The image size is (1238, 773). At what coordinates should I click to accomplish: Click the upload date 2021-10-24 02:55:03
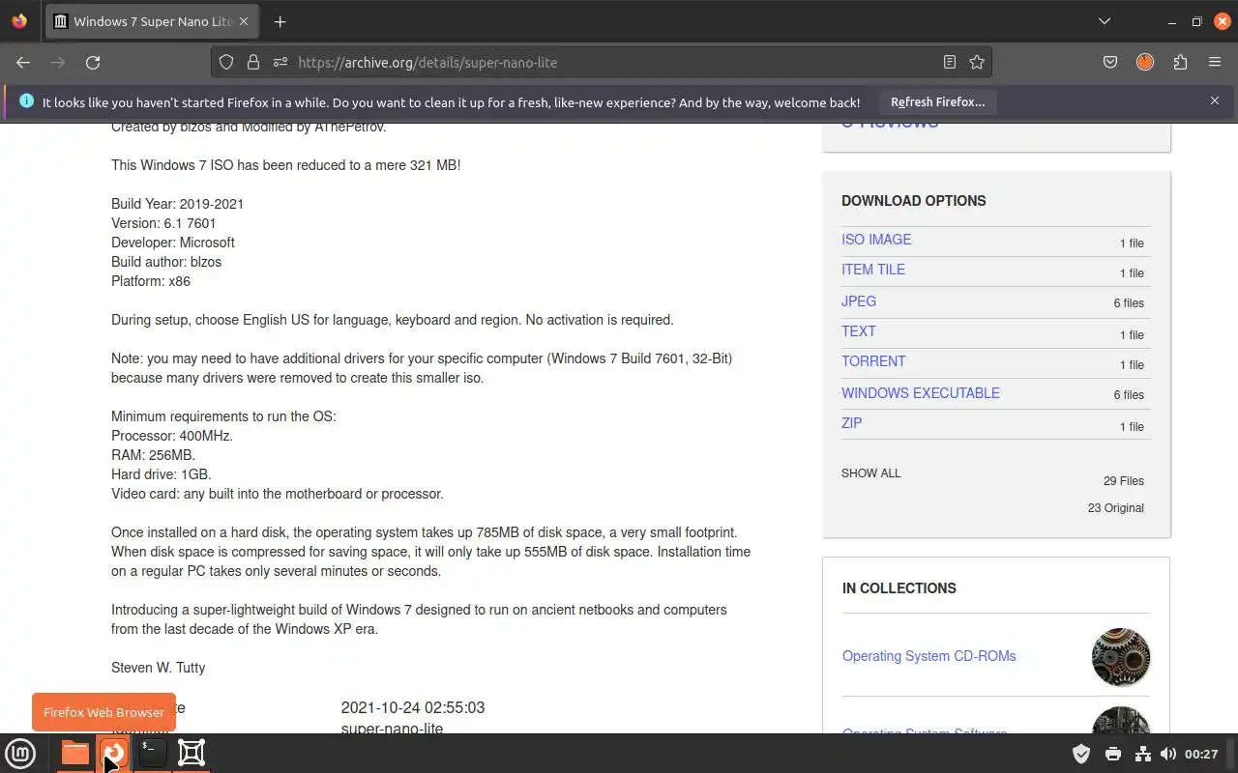pos(413,708)
